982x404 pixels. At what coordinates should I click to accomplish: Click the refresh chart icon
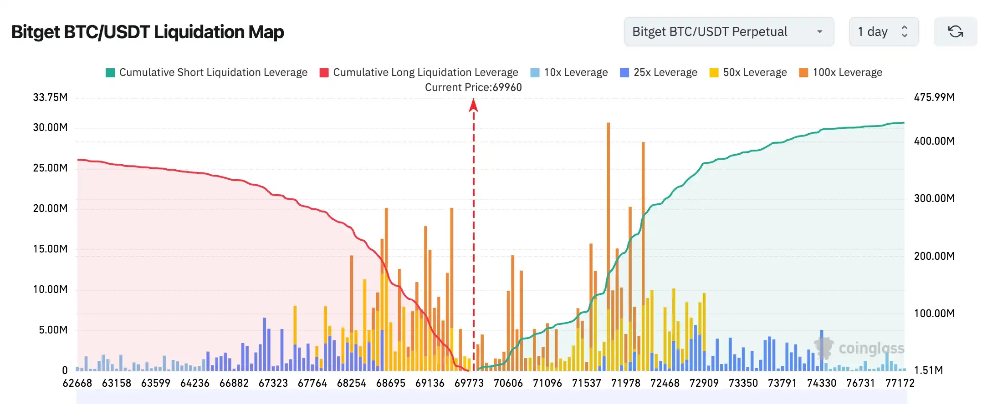point(955,32)
